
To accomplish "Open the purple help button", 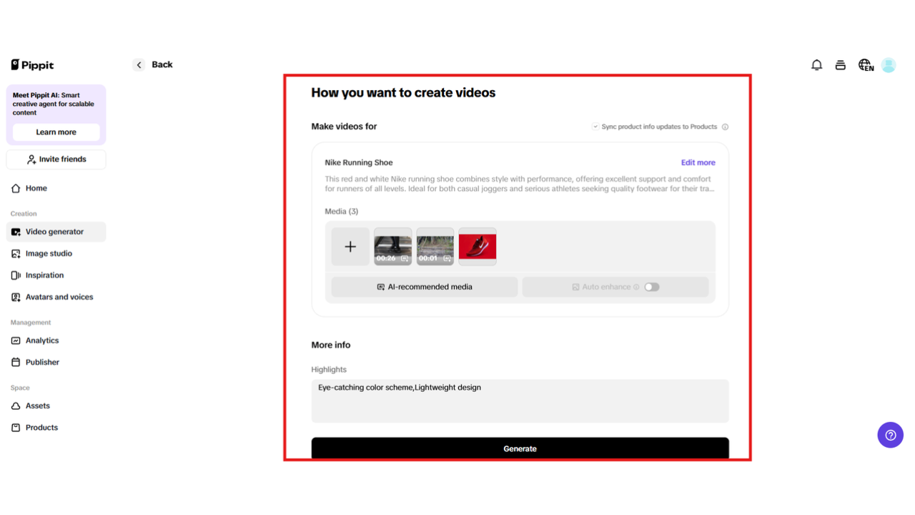I will point(890,435).
